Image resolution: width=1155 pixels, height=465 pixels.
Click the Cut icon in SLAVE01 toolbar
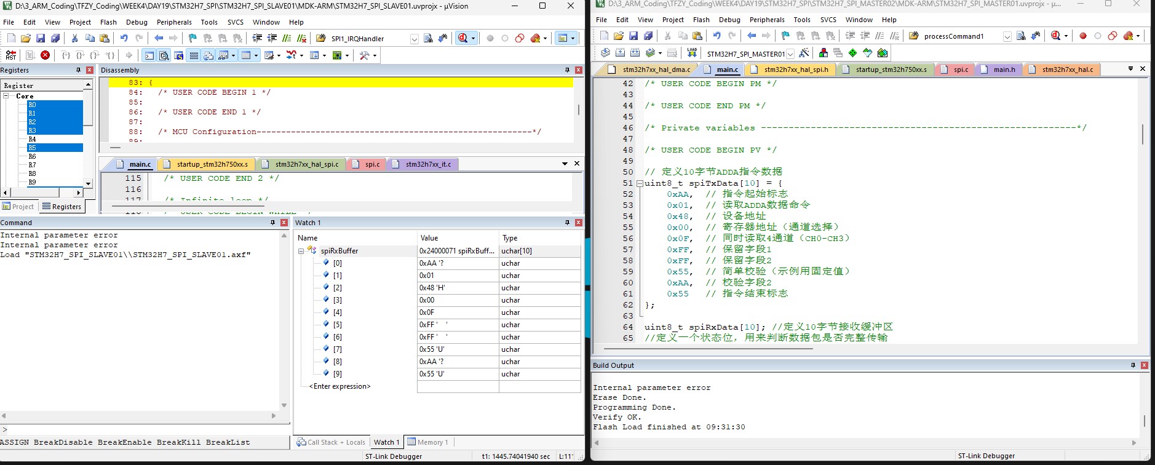[74, 38]
